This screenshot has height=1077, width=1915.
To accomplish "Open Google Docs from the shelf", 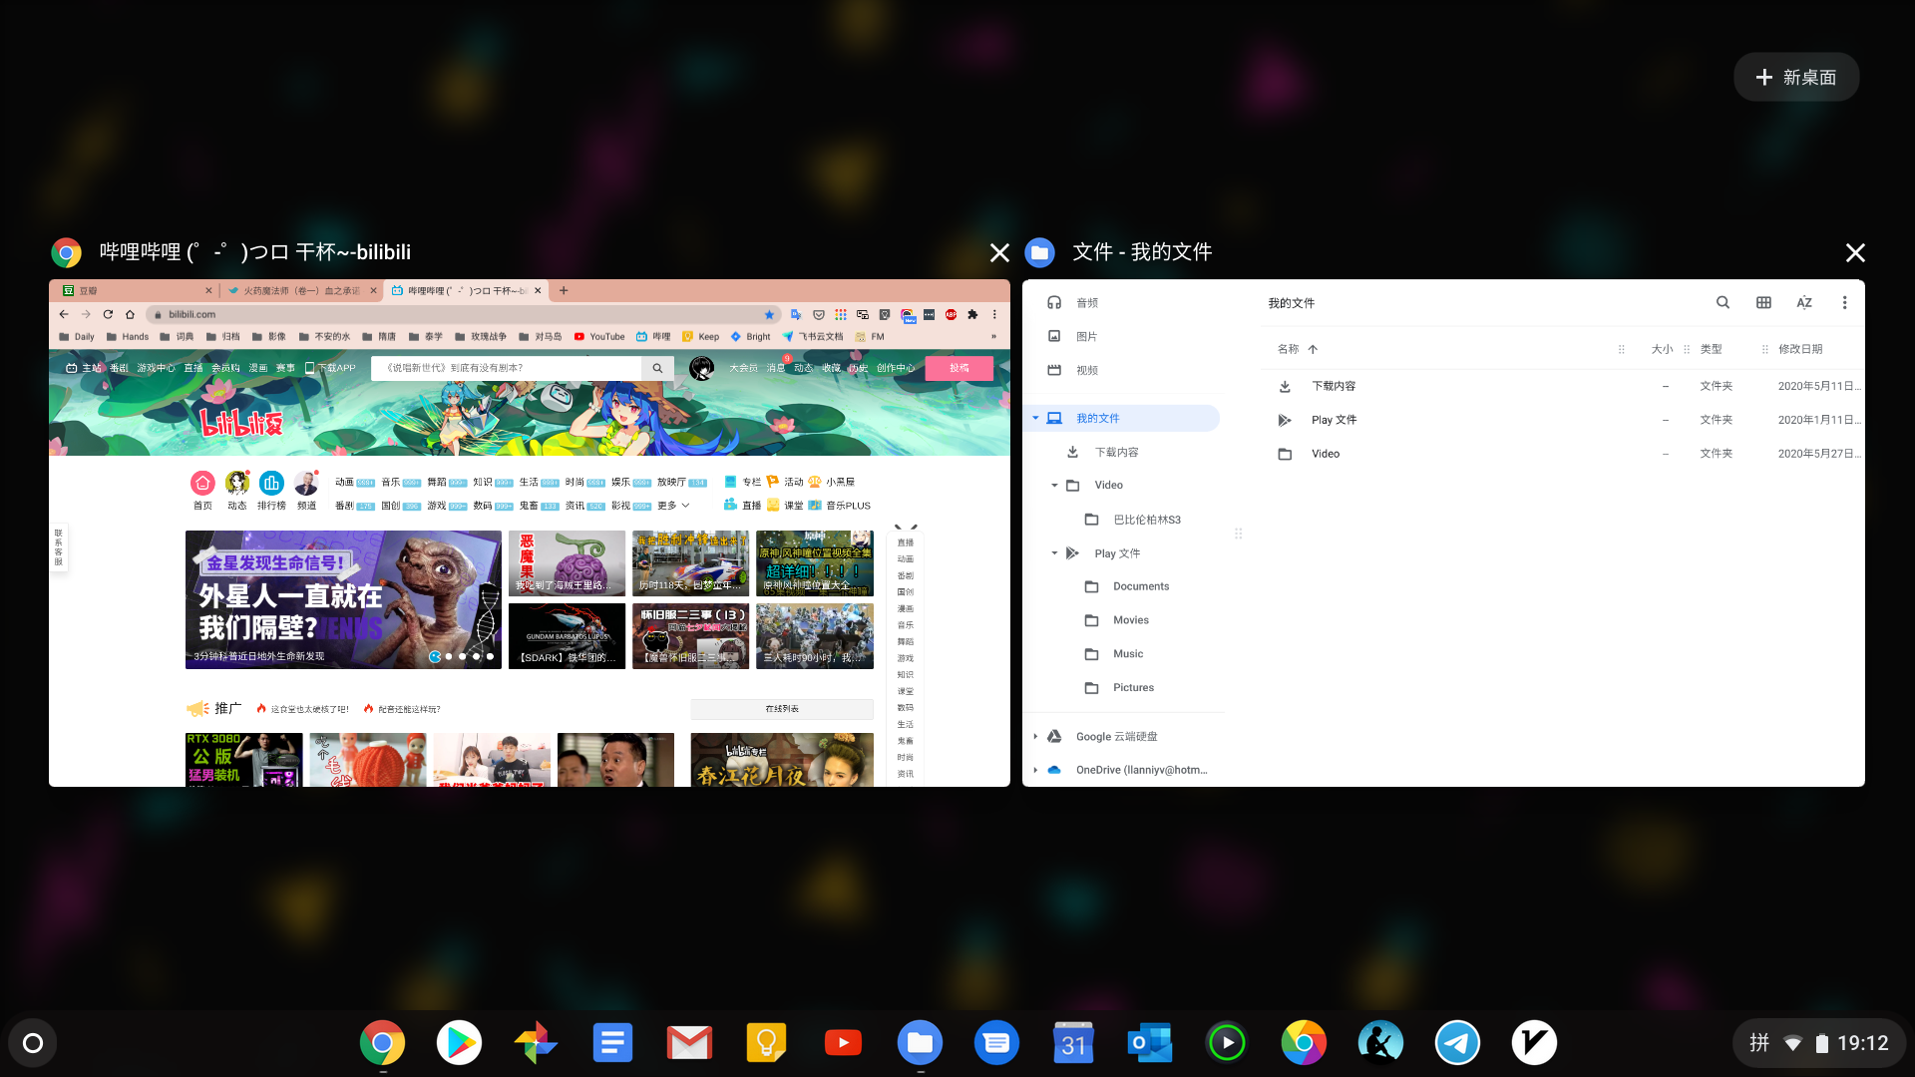I will [612, 1043].
